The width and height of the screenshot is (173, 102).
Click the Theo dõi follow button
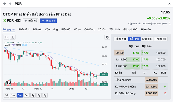tap(48, 21)
